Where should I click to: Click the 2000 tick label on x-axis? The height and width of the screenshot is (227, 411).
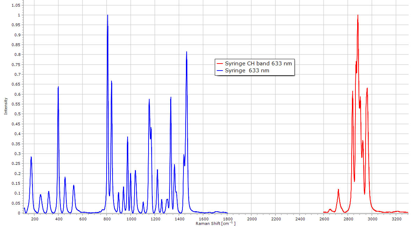pos(252,219)
